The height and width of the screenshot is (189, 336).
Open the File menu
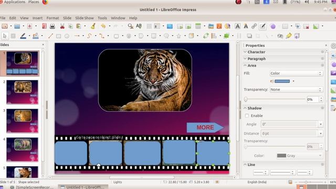tap(3, 18)
